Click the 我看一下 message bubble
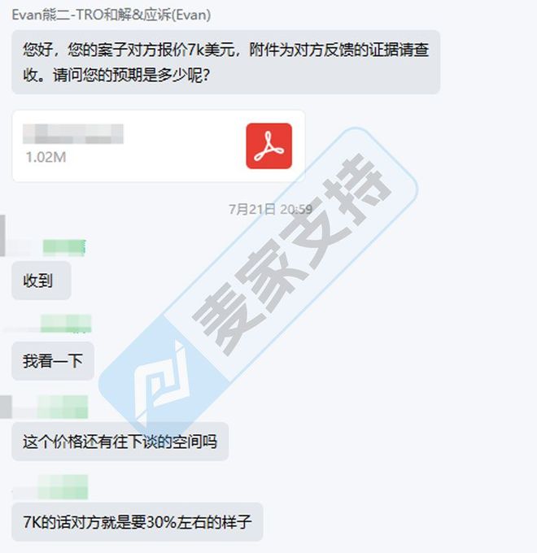Viewport: 537px width, 553px height. click(x=53, y=361)
